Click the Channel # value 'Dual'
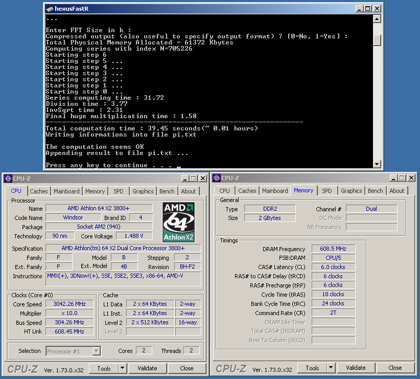 pyautogui.click(x=371, y=209)
